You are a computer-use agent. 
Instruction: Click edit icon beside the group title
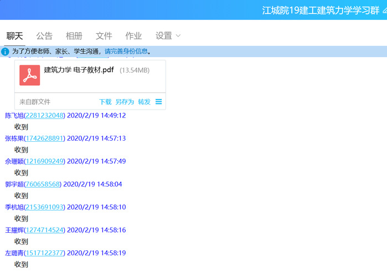coord(384,11)
